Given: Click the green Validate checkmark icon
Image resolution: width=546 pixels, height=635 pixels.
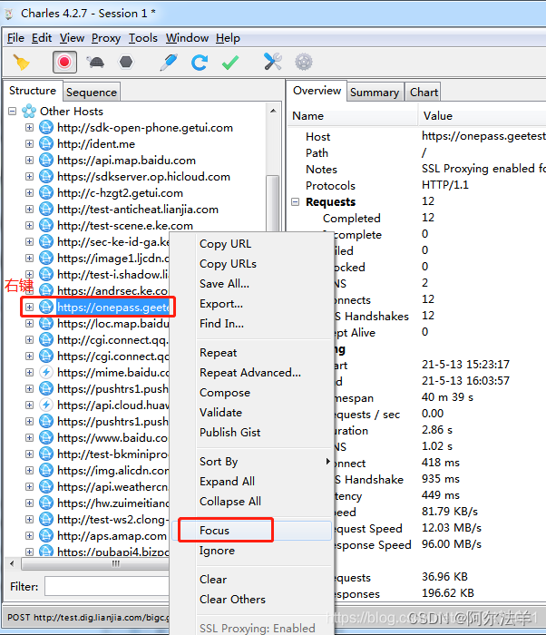Looking at the screenshot, I should point(230,62).
